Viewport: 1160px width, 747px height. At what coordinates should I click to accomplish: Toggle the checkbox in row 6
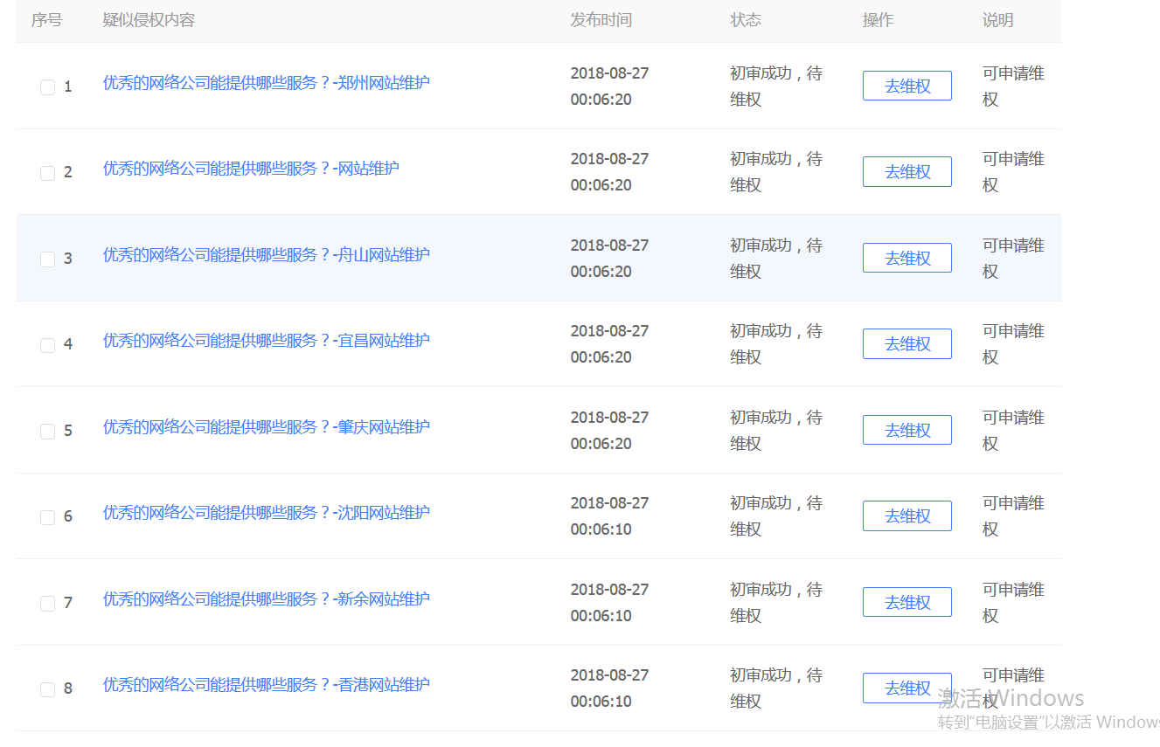pos(47,517)
